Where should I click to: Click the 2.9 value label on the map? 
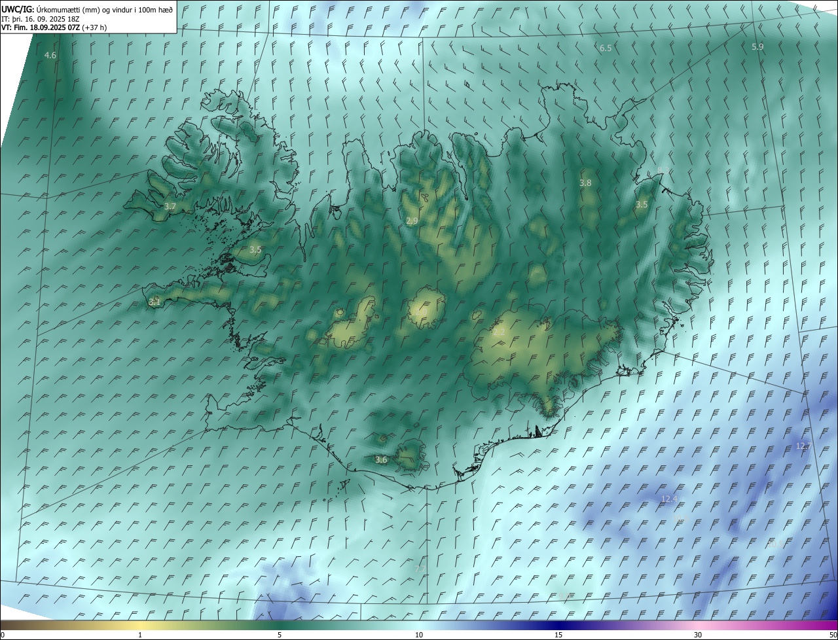[x=412, y=221]
